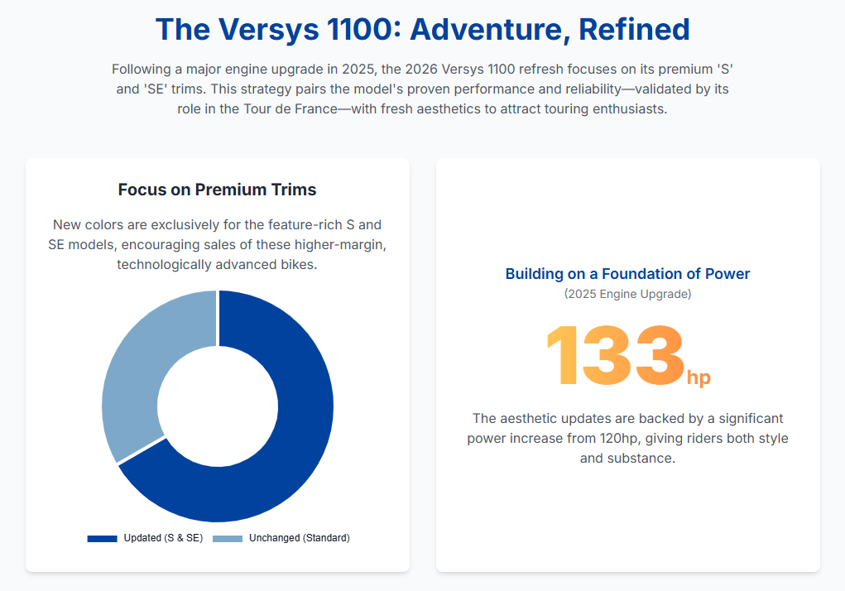The width and height of the screenshot is (845, 591).
Task: Click the orange "hp" unit label
Action: 699,378
